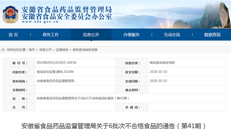This screenshot has height=134, width=231.
Task: Follow the 信息公开 breadcrumb link
Action: click(x=45, y=50)
